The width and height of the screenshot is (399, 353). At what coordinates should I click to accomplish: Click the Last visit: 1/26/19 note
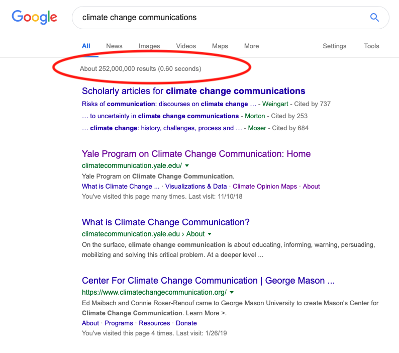202,333
